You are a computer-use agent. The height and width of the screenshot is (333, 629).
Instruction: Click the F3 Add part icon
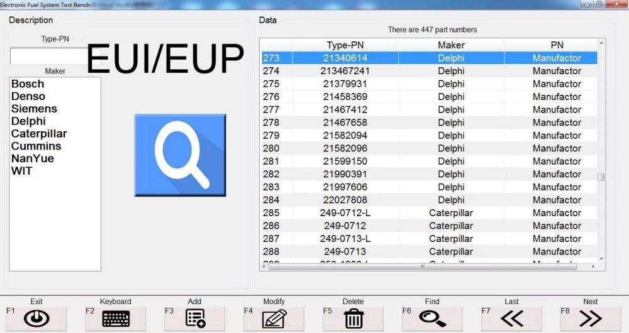195,319
